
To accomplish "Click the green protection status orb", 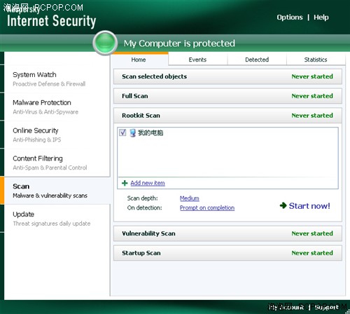I will click(x=105, y=43).
